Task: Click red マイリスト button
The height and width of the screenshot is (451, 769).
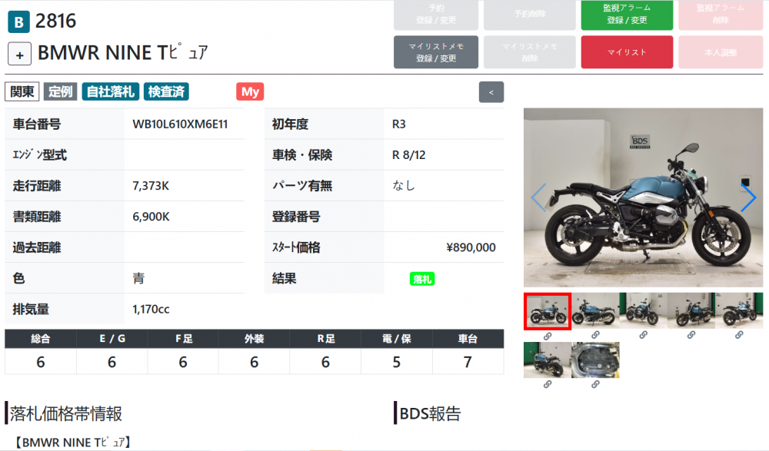Action: click(x=627, y=52)
